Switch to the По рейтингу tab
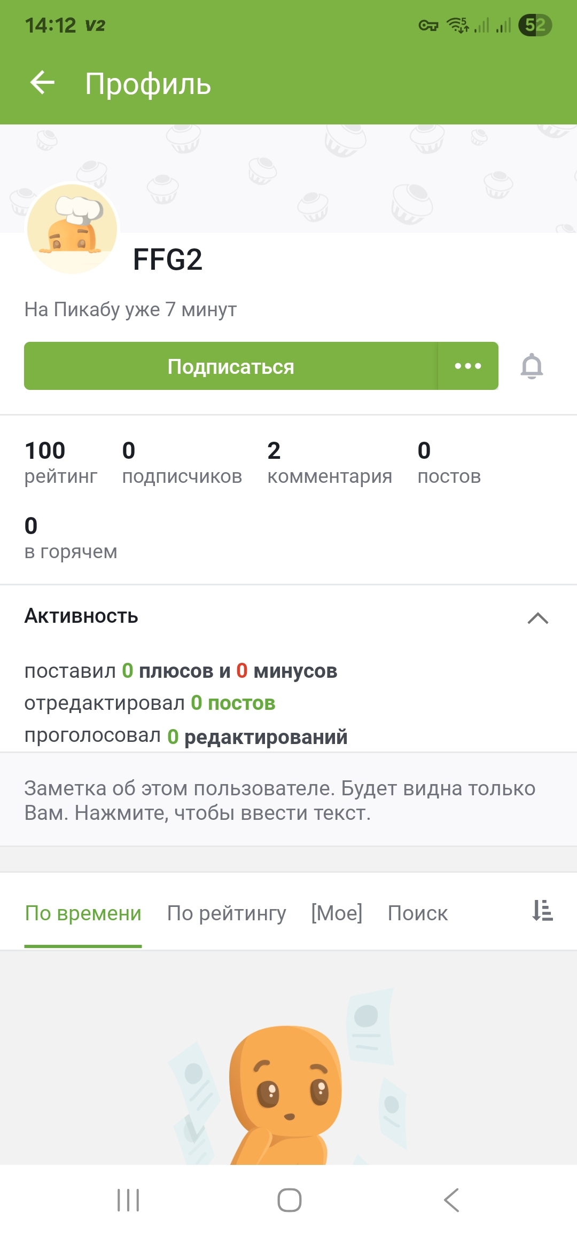This screenshot has height=1237, width=577. [x=227, y=913]
